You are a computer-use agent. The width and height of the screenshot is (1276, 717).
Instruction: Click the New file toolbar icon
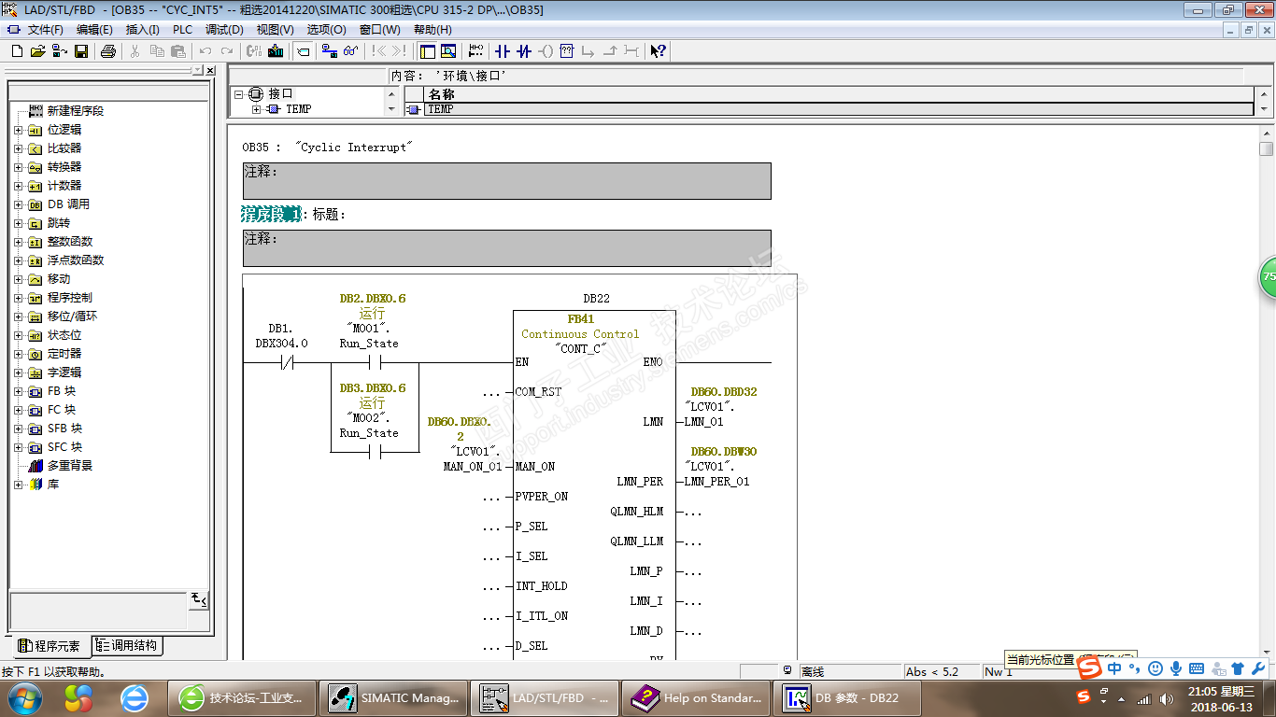click(17, 51)
